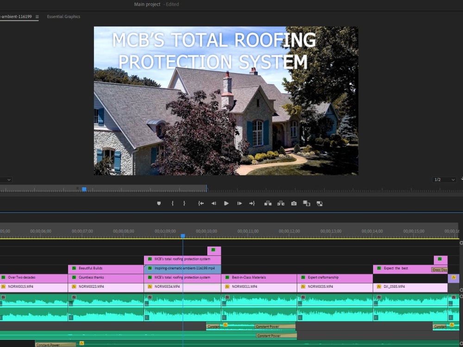
Task: Click the fx badge on Beautiful Builds clip
Action: tap(74, 268)
